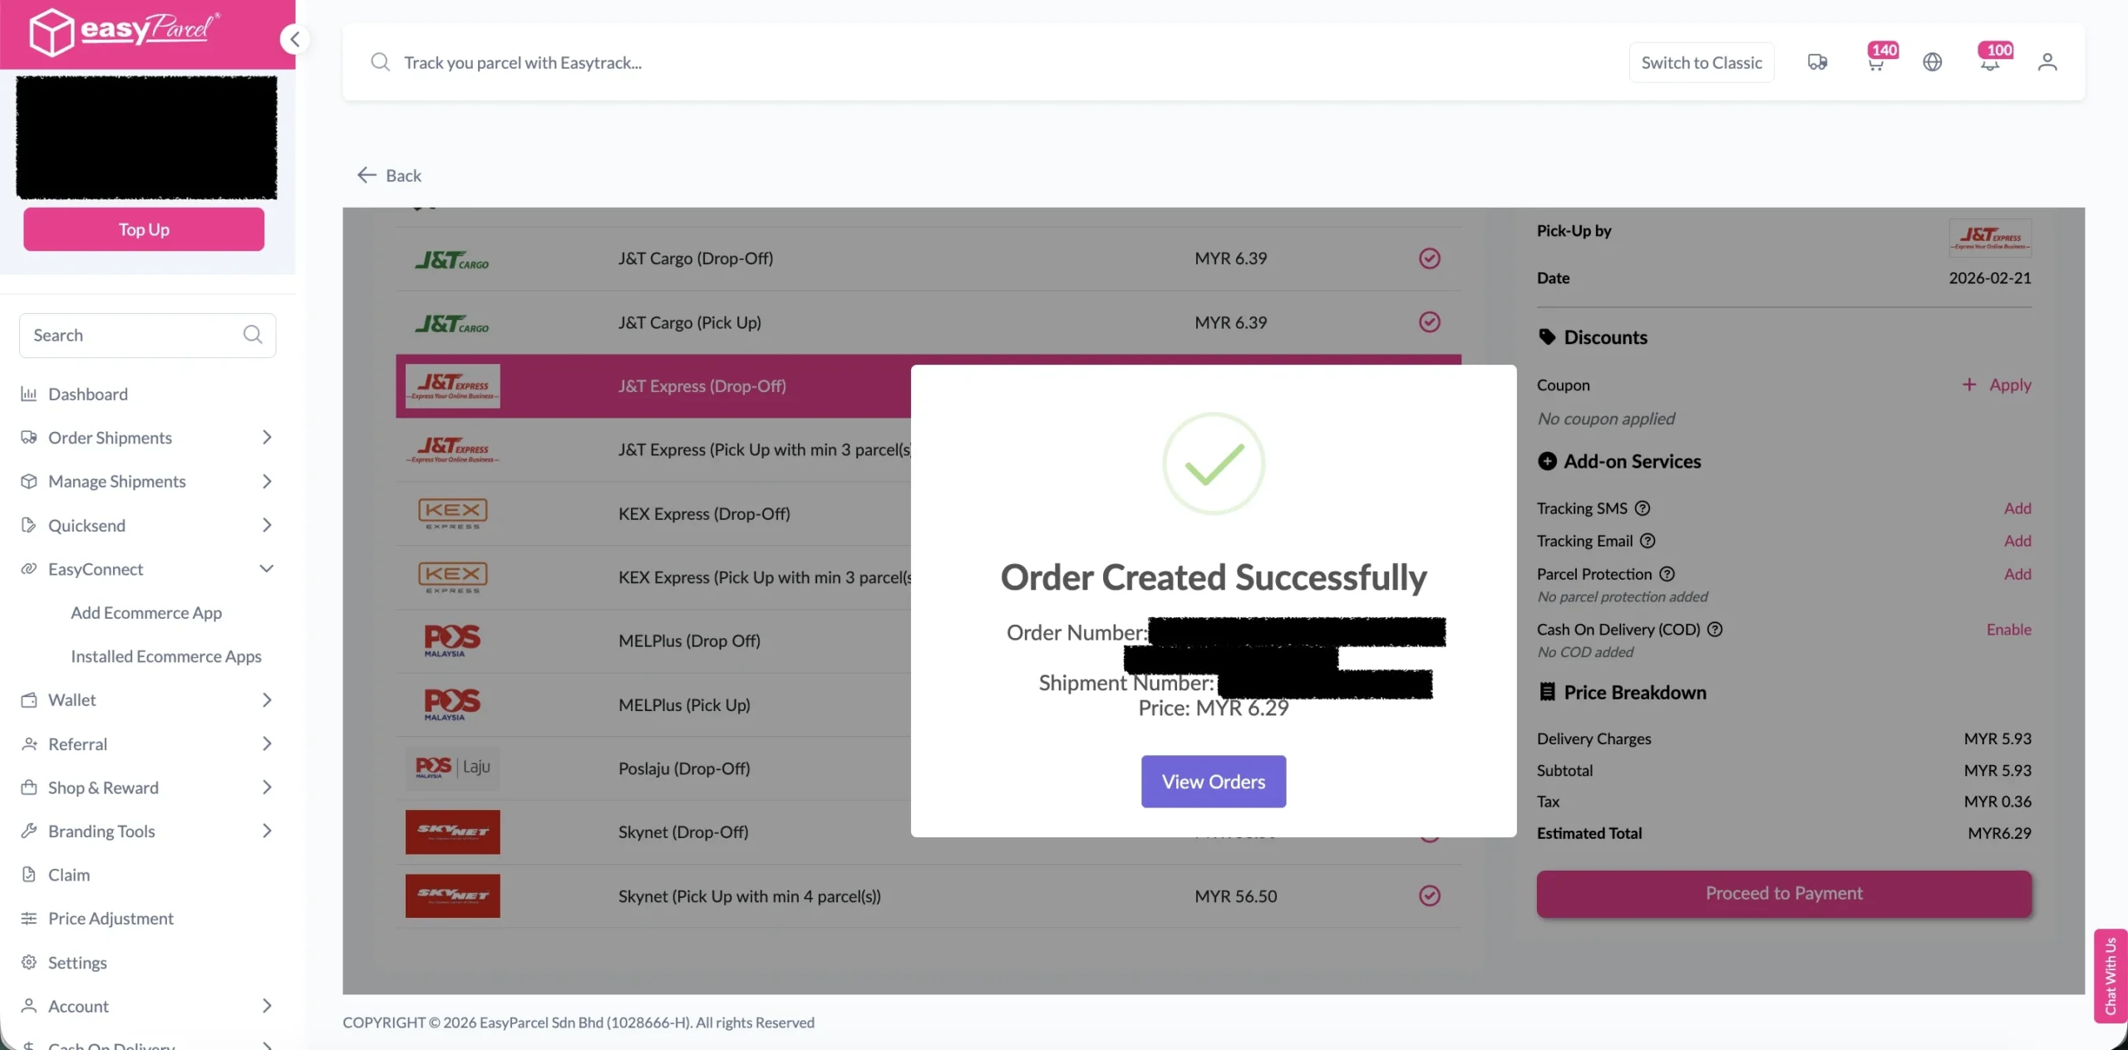The image size is (2128, 1050).
Task: Click the globe language icon
Action: [x=1932, y=62]
